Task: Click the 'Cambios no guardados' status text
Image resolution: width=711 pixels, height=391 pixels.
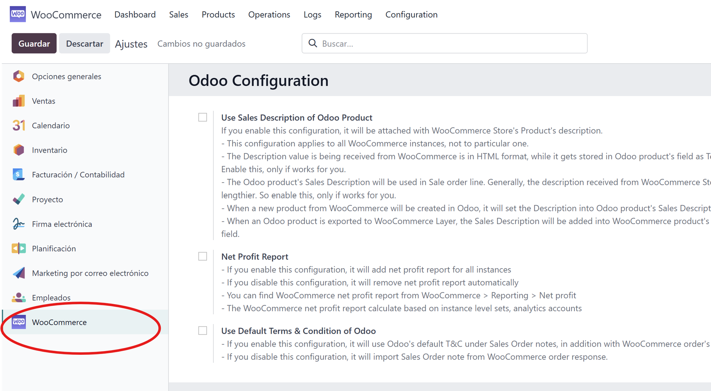Action: point(201,44)
